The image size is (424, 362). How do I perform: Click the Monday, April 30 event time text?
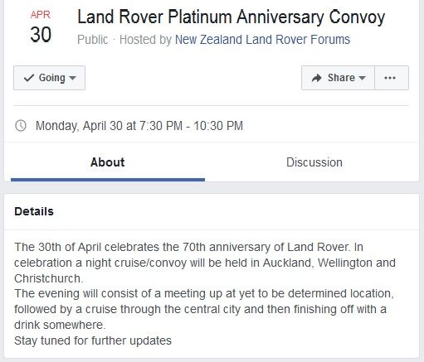(139, 126)
